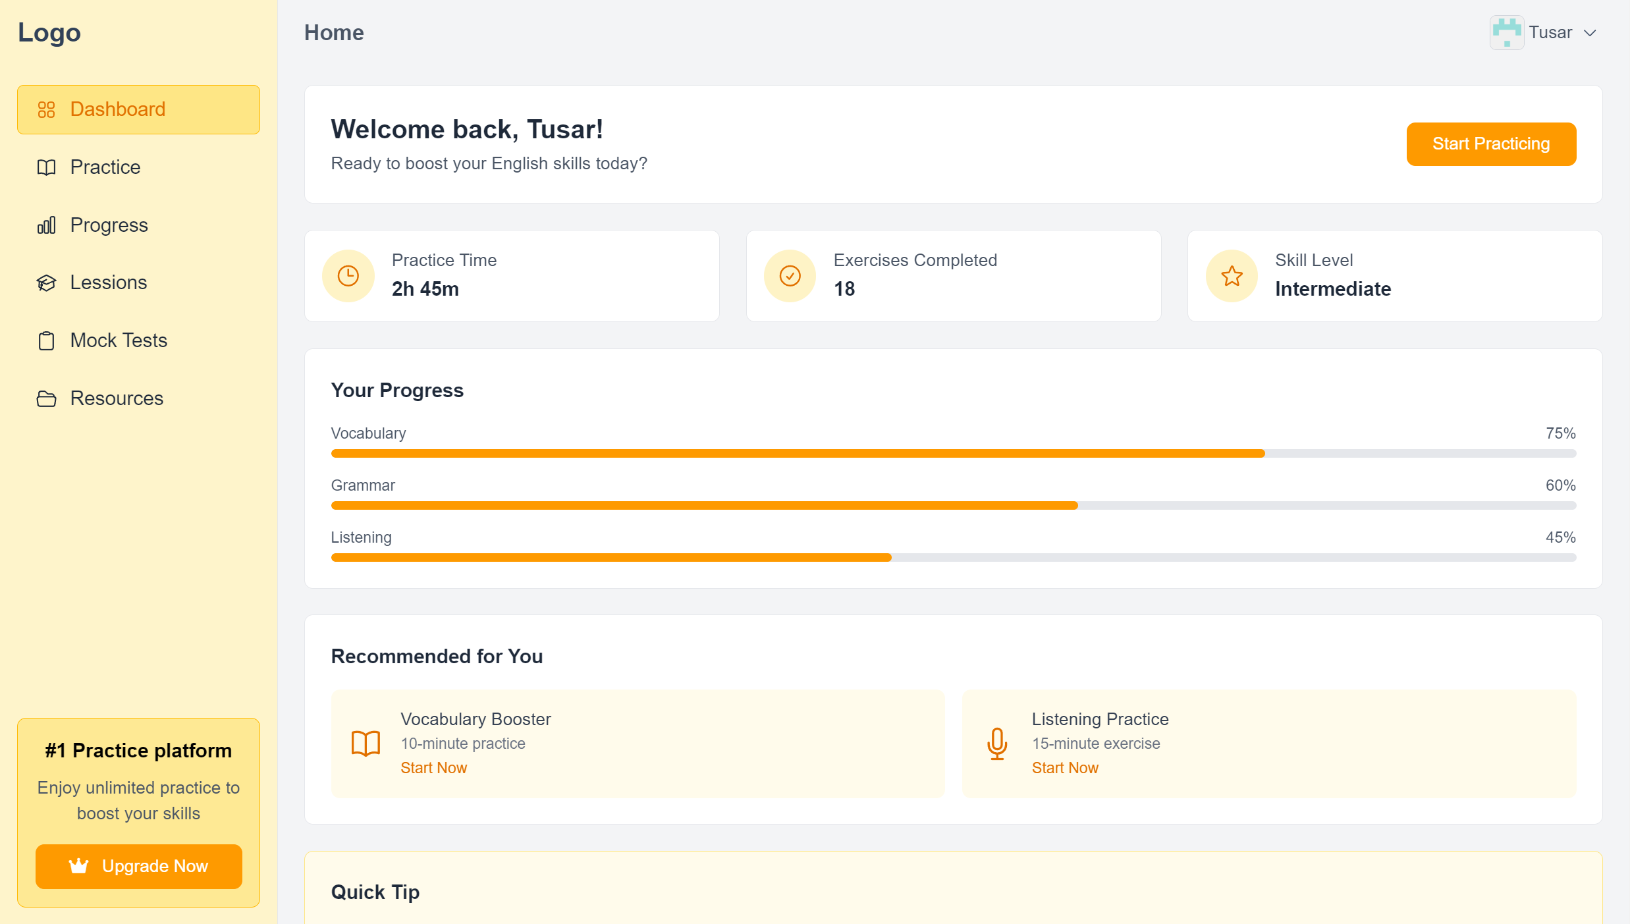Click the Progress bar chart icon
1630x924 pixels.
[46, 224]
